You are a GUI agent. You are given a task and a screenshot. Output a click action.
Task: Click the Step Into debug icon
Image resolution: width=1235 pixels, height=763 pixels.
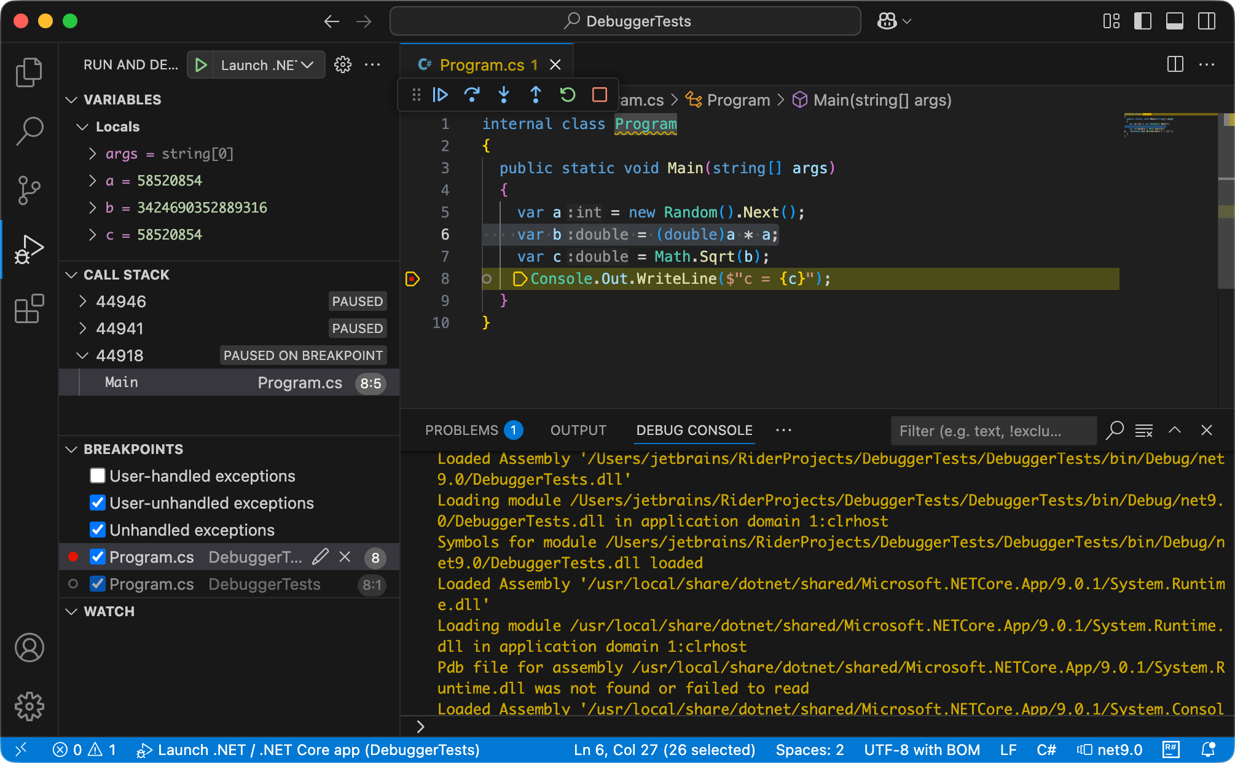tap(504, 95)
